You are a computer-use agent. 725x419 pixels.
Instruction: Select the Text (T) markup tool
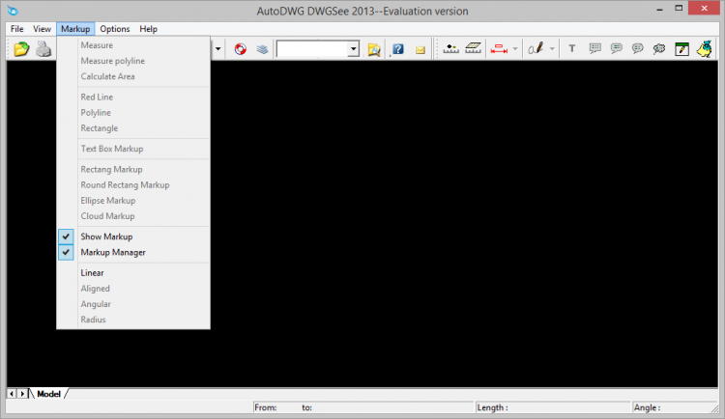(572, 48)
